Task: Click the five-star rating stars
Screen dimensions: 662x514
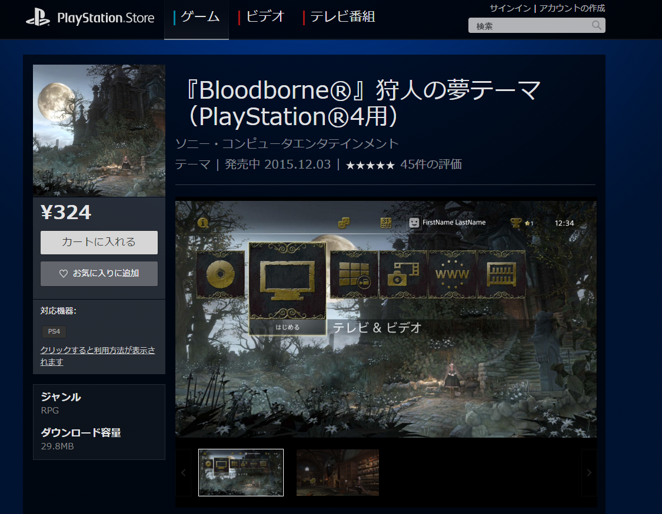Action: click(x=370, y=164)
